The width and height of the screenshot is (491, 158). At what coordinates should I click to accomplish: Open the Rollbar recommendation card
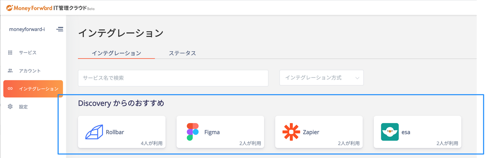[122, 132]
